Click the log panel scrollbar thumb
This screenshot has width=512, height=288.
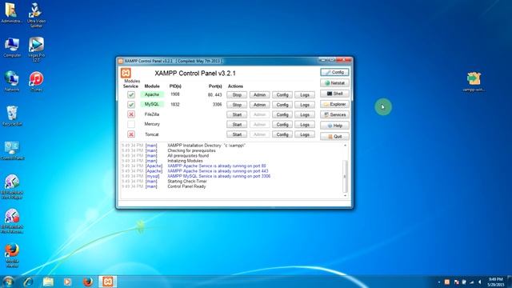(x=345, y=176)
